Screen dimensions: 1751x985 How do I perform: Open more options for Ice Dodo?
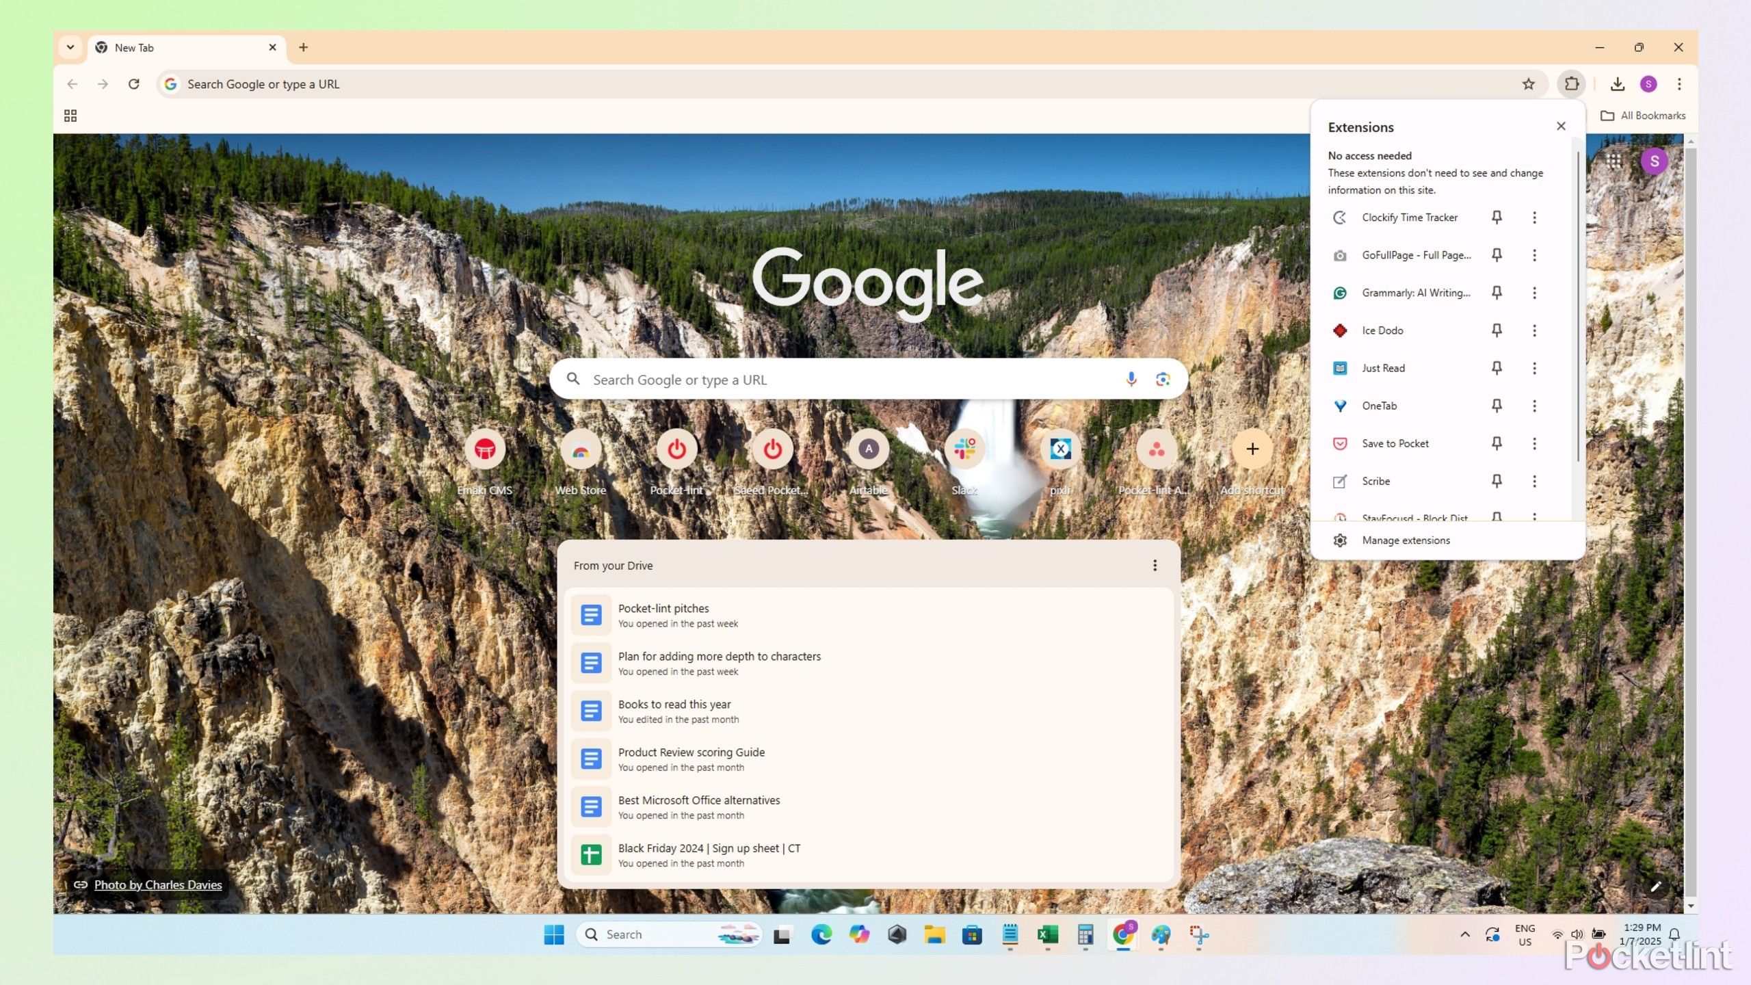pyautogui.click(x=1535, y=330)
